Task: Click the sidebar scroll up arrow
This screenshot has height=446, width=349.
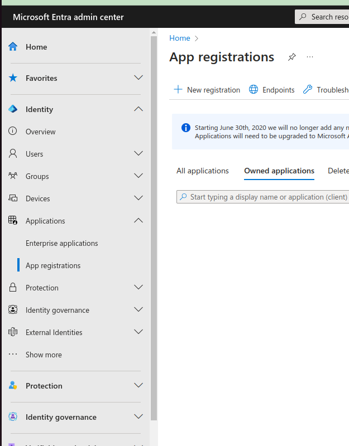Action: pos(154,32)
